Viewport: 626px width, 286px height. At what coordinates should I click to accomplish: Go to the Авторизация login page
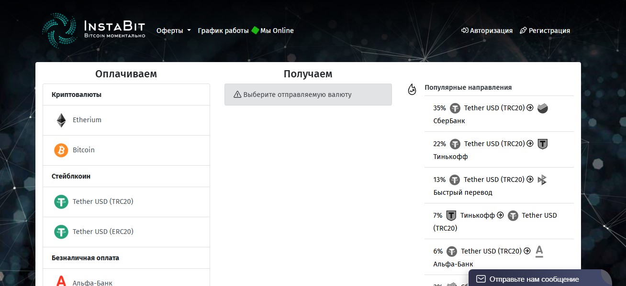pos(487,31)
